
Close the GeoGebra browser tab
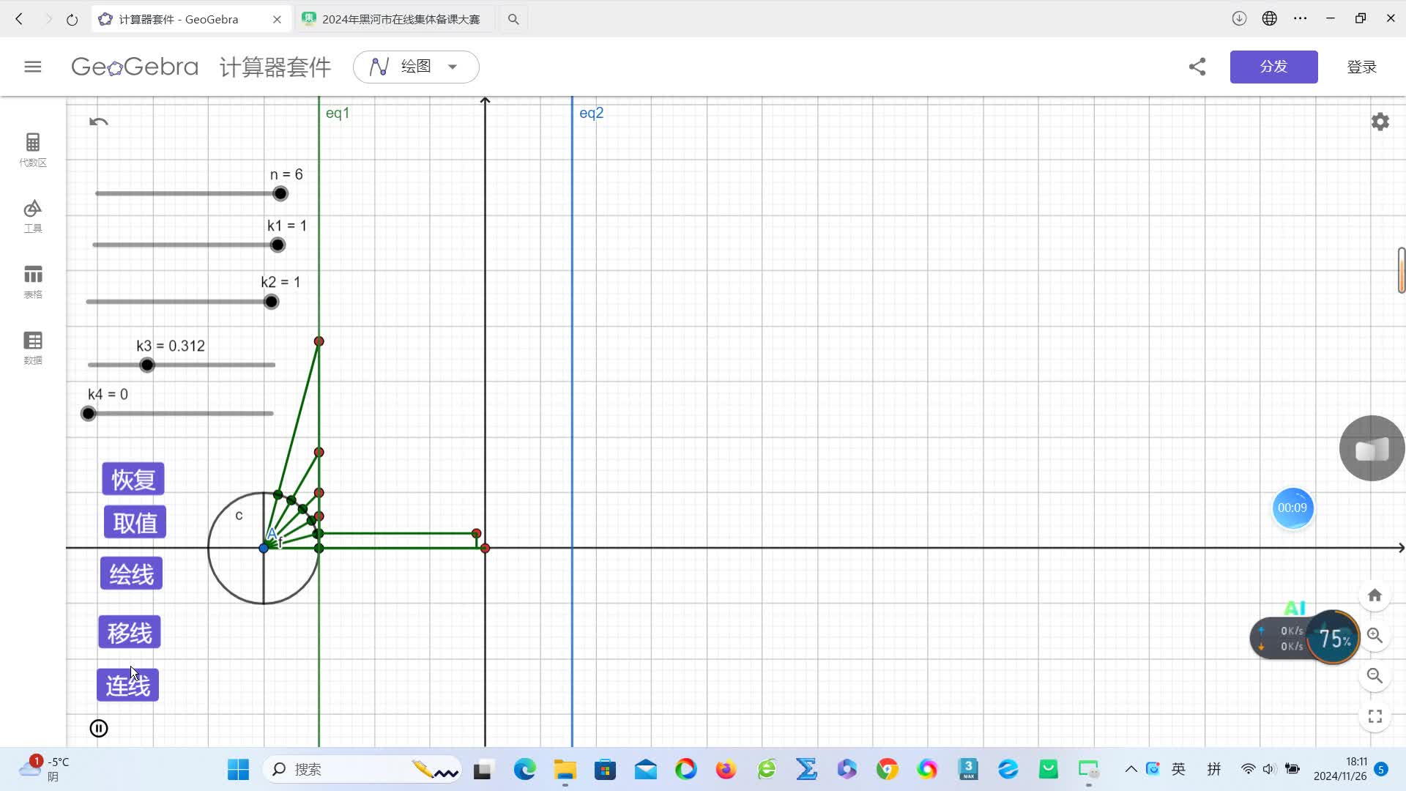pos(277,19)
